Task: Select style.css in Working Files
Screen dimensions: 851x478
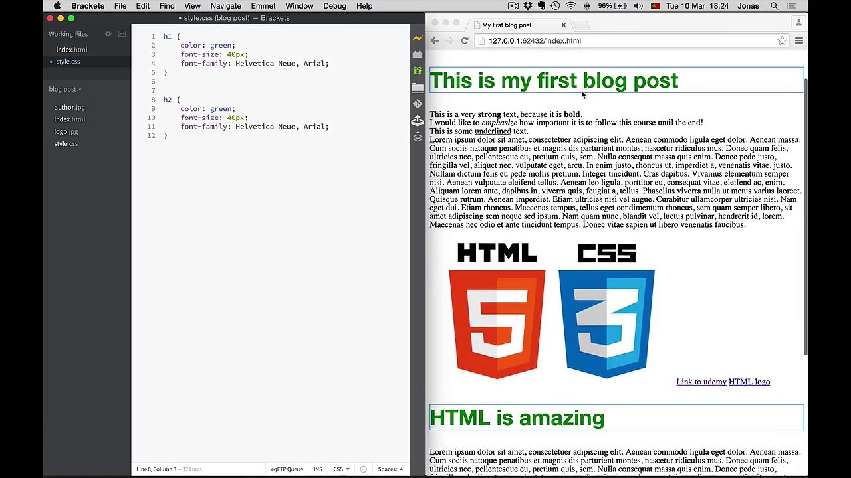Action: point(68,62)
